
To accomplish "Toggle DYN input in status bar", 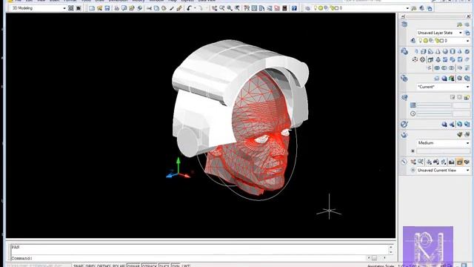I will (x=176, y=266).
